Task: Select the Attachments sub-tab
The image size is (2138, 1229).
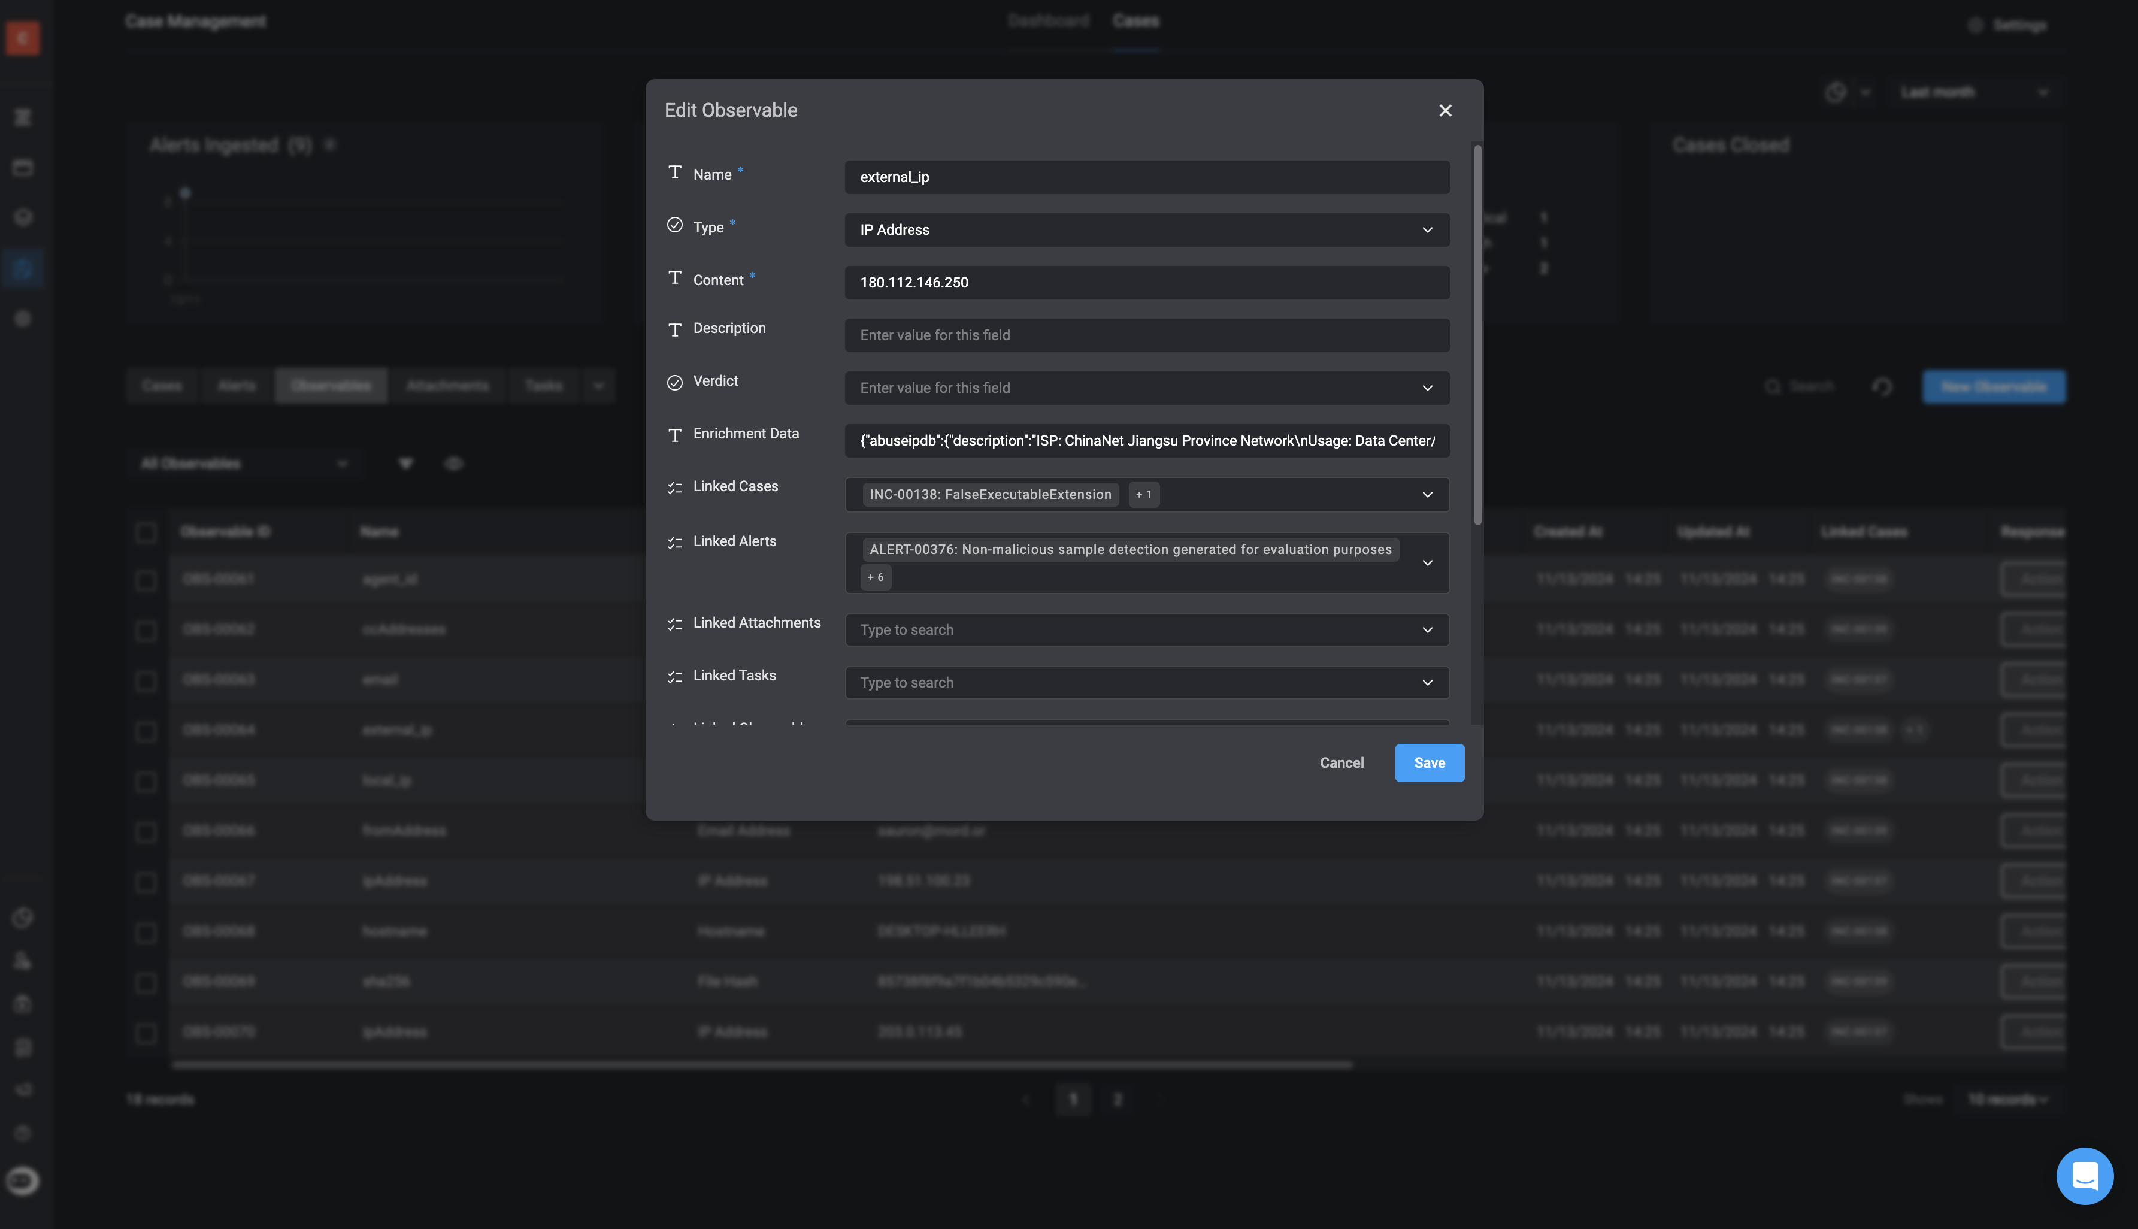Action: (x=447, y=386)
